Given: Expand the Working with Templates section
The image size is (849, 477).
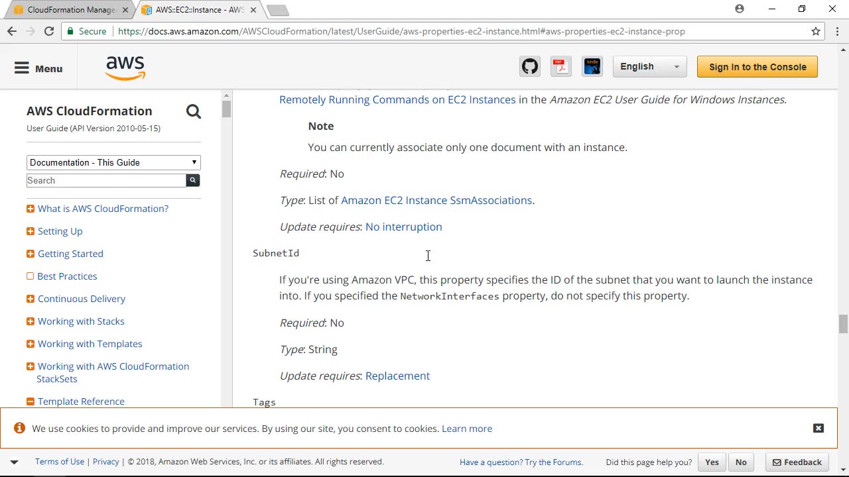Looking at the screenshot, I should (x=31, y=344).
